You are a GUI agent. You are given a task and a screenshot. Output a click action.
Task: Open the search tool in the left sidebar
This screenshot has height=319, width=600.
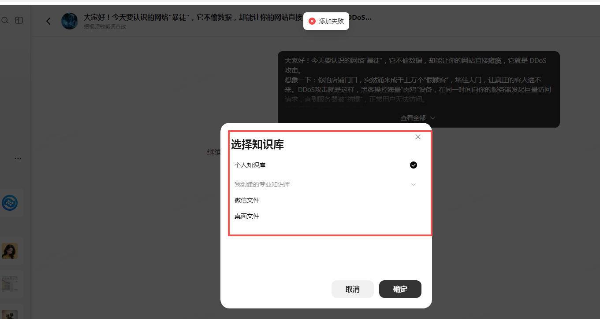click(x=5, y=20)
